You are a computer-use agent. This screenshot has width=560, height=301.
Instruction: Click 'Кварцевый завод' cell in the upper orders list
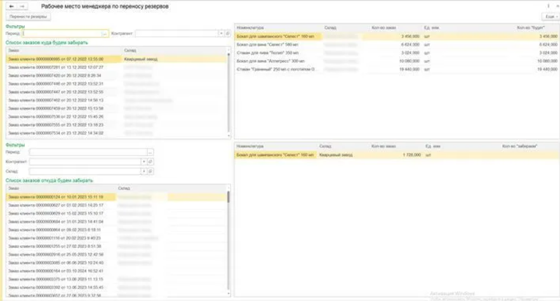pyautogui.click(x=141, y=59)
